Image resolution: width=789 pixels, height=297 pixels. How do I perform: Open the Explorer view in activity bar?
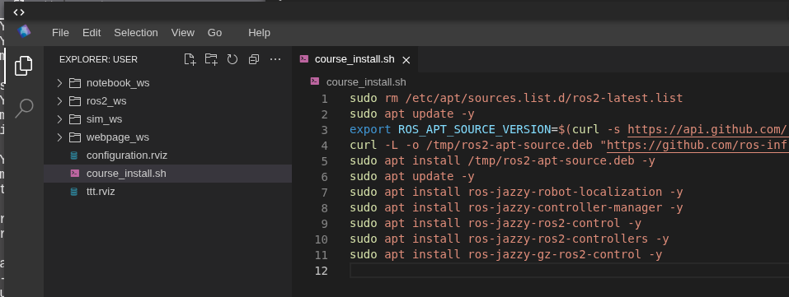pyautogui.click(x=24, y=66)
